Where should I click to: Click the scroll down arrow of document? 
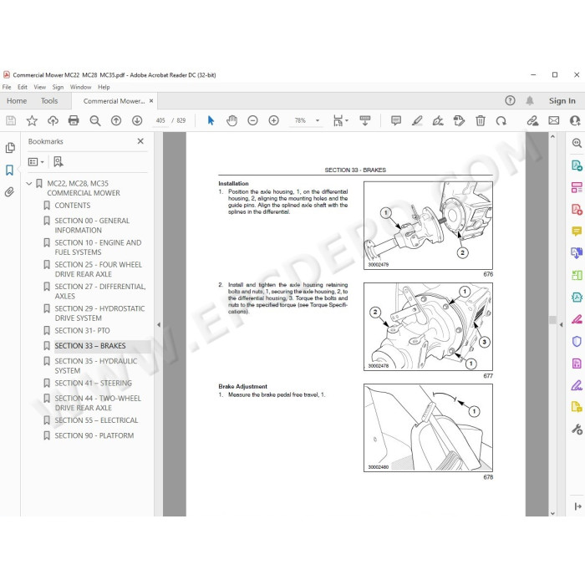[552, 513]
